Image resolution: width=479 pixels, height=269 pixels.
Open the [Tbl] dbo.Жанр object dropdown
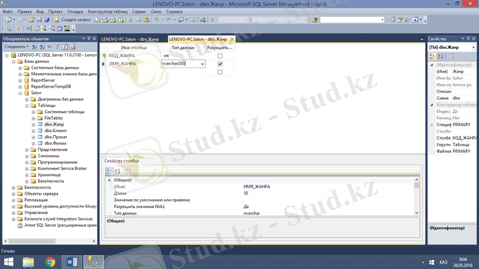[474, 47]
